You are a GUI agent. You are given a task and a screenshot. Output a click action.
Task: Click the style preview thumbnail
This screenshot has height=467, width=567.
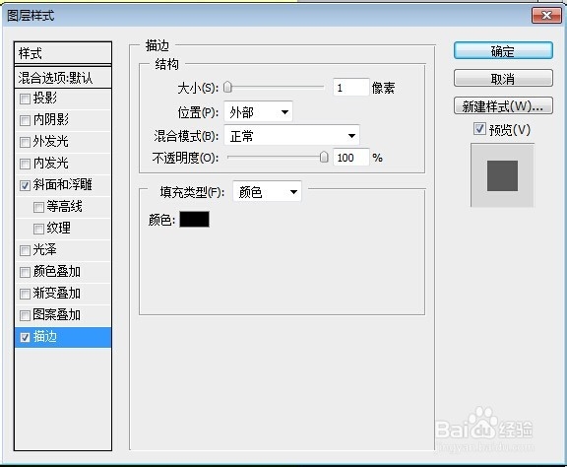pyautogui.click(x=502, y=174)
